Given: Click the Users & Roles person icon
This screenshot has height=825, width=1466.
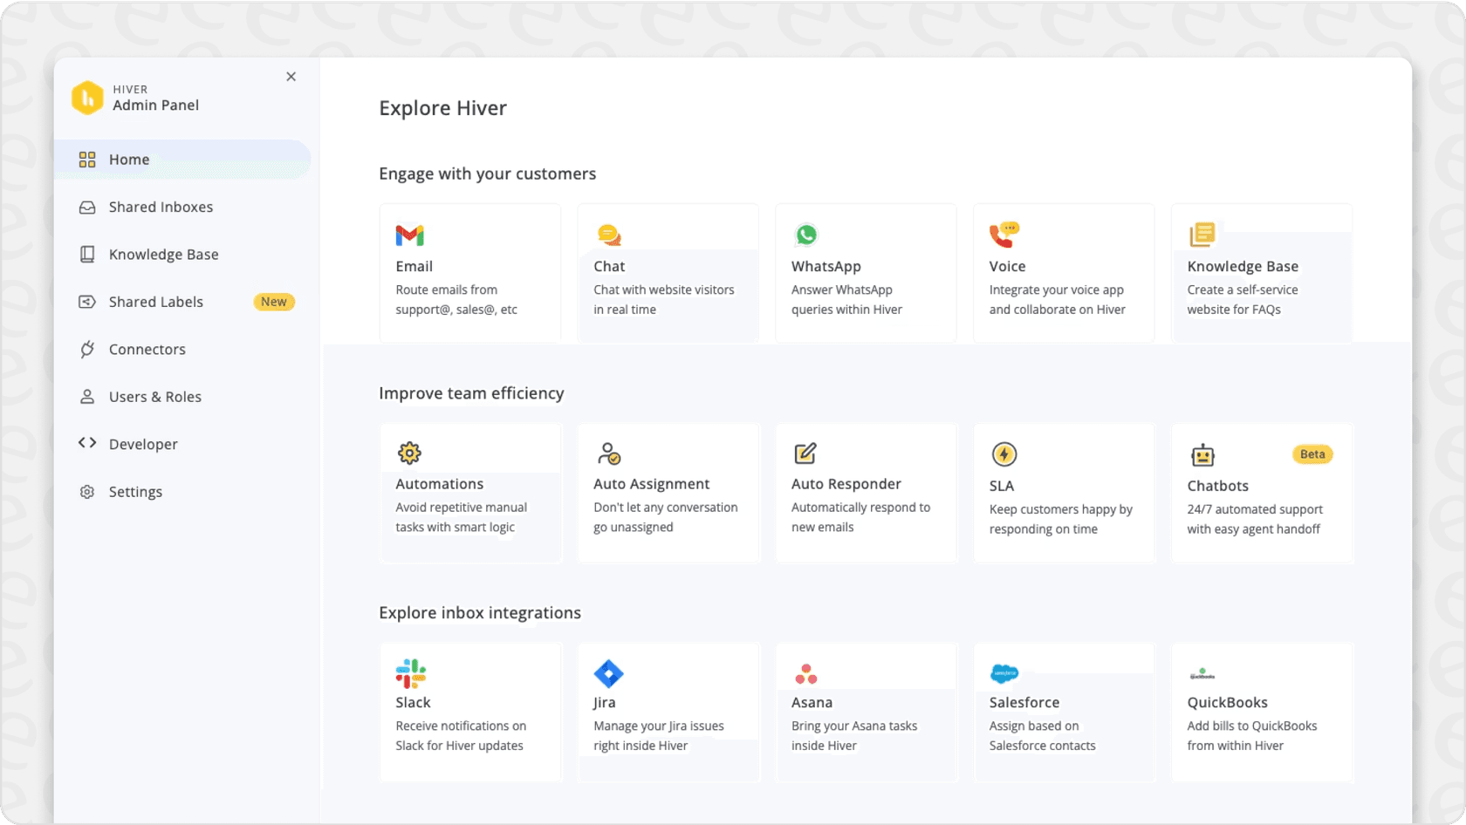Looking at the screenshot, I should click(87, 397).
